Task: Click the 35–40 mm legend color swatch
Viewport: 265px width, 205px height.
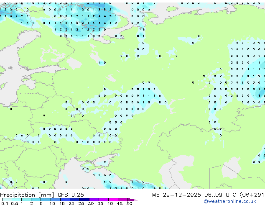Action: point(103,200)
